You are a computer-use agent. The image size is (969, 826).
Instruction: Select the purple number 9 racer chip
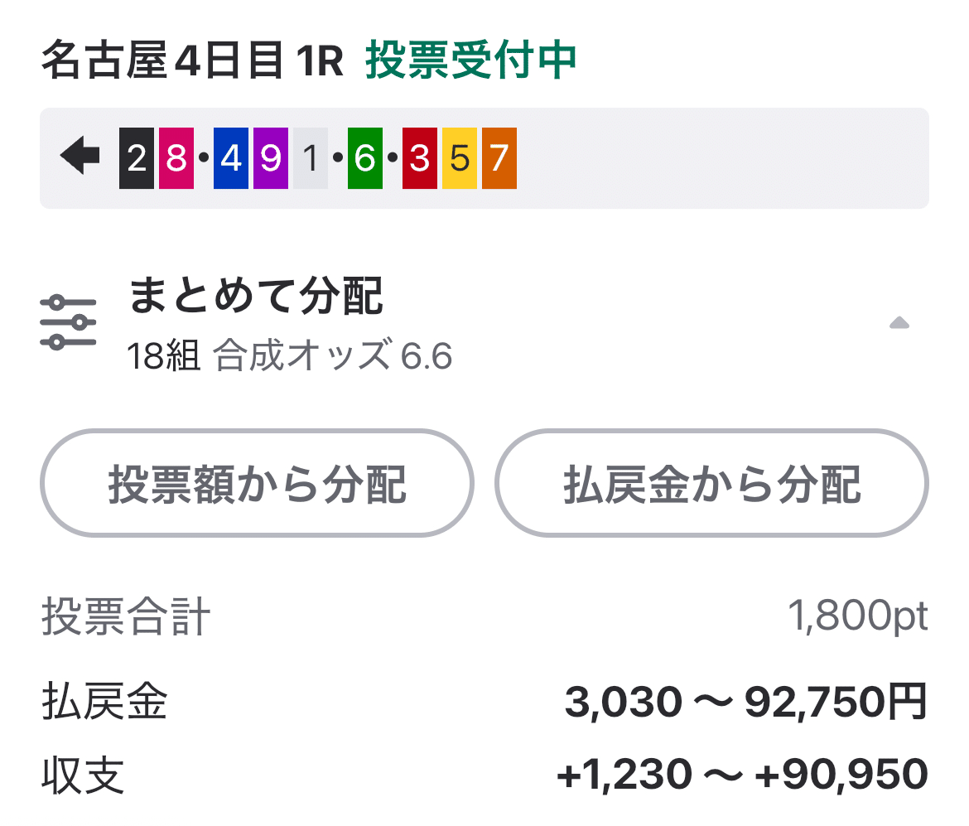(270, 157)
